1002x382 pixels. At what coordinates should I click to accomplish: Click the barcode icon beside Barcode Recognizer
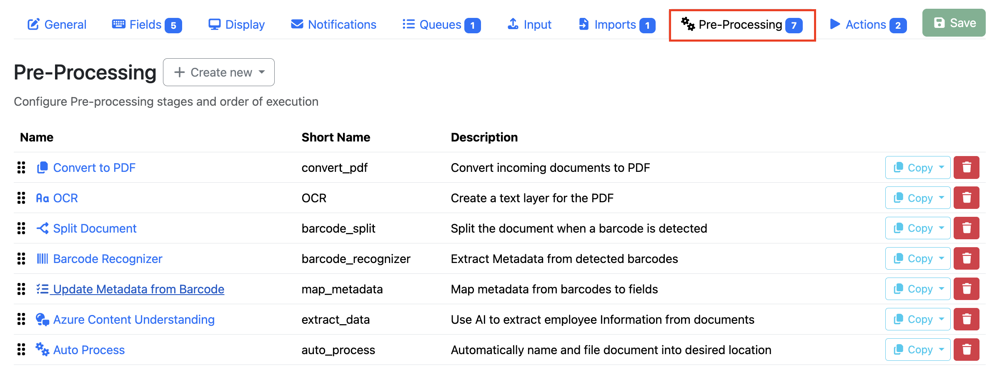pyautogui.click(x=43, y=259)
